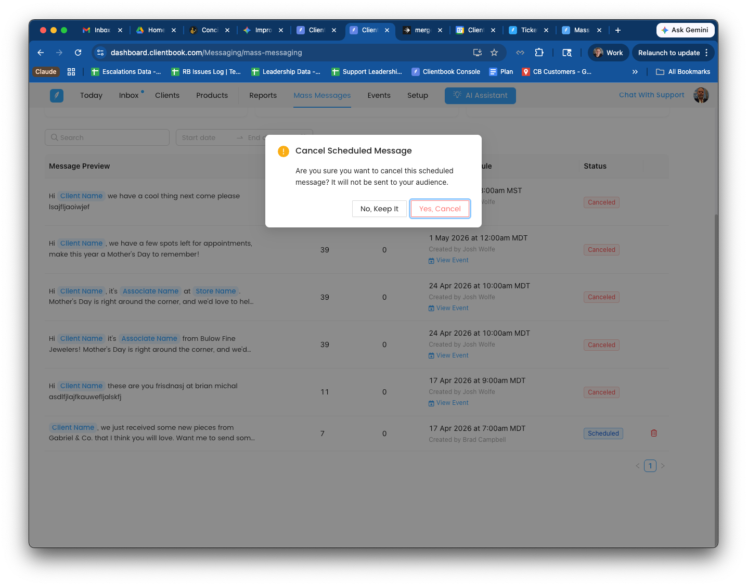This screenshot has width=747, height=586.
Task: Open the Setup menu
Action: pyautogui.click(x=418, y=95)
